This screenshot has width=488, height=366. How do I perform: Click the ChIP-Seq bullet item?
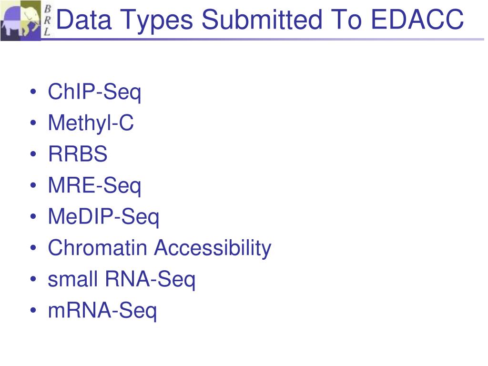[95, 92]
